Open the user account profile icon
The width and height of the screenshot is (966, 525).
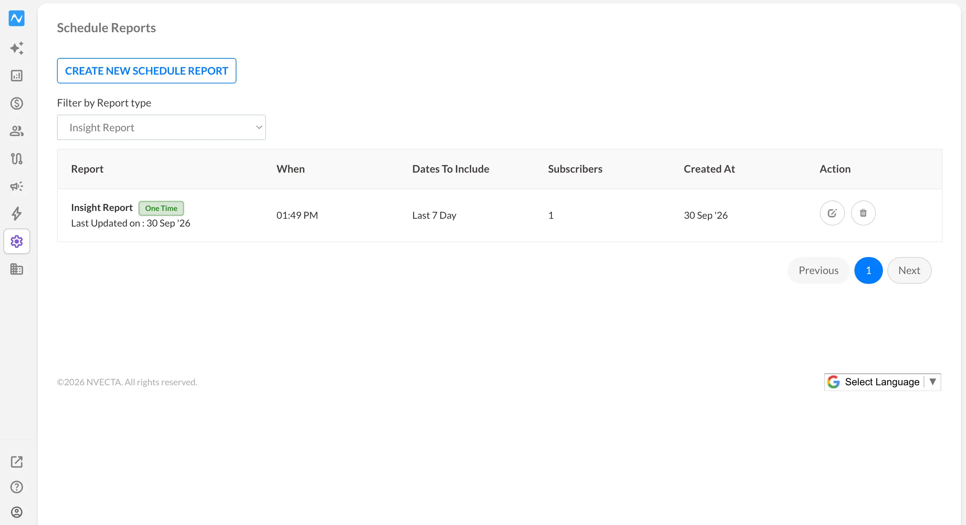(x=17, y=512)
